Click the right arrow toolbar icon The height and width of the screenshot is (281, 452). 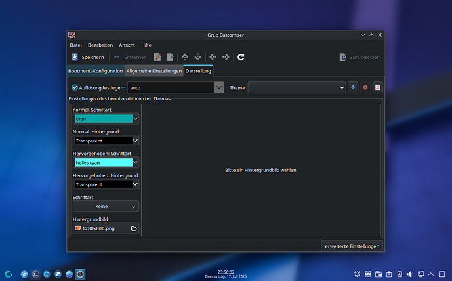click(226, 57)
